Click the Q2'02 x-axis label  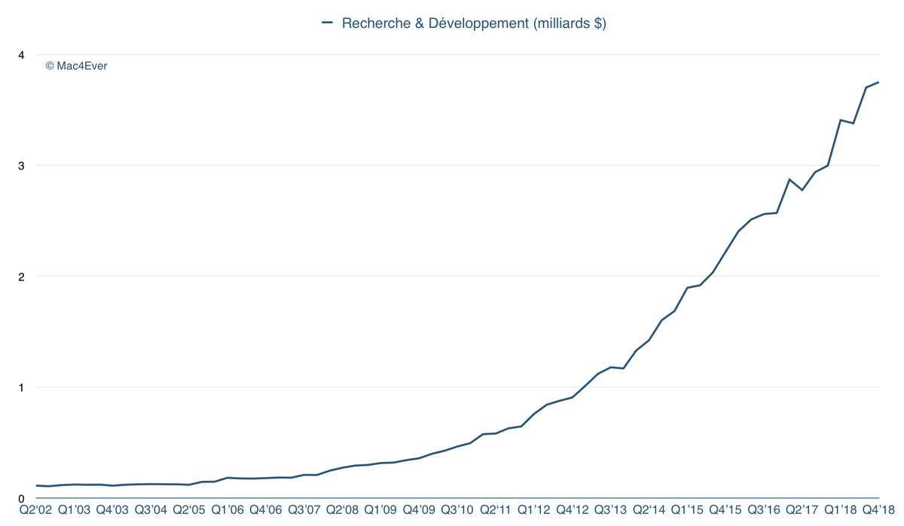[35, 510]
